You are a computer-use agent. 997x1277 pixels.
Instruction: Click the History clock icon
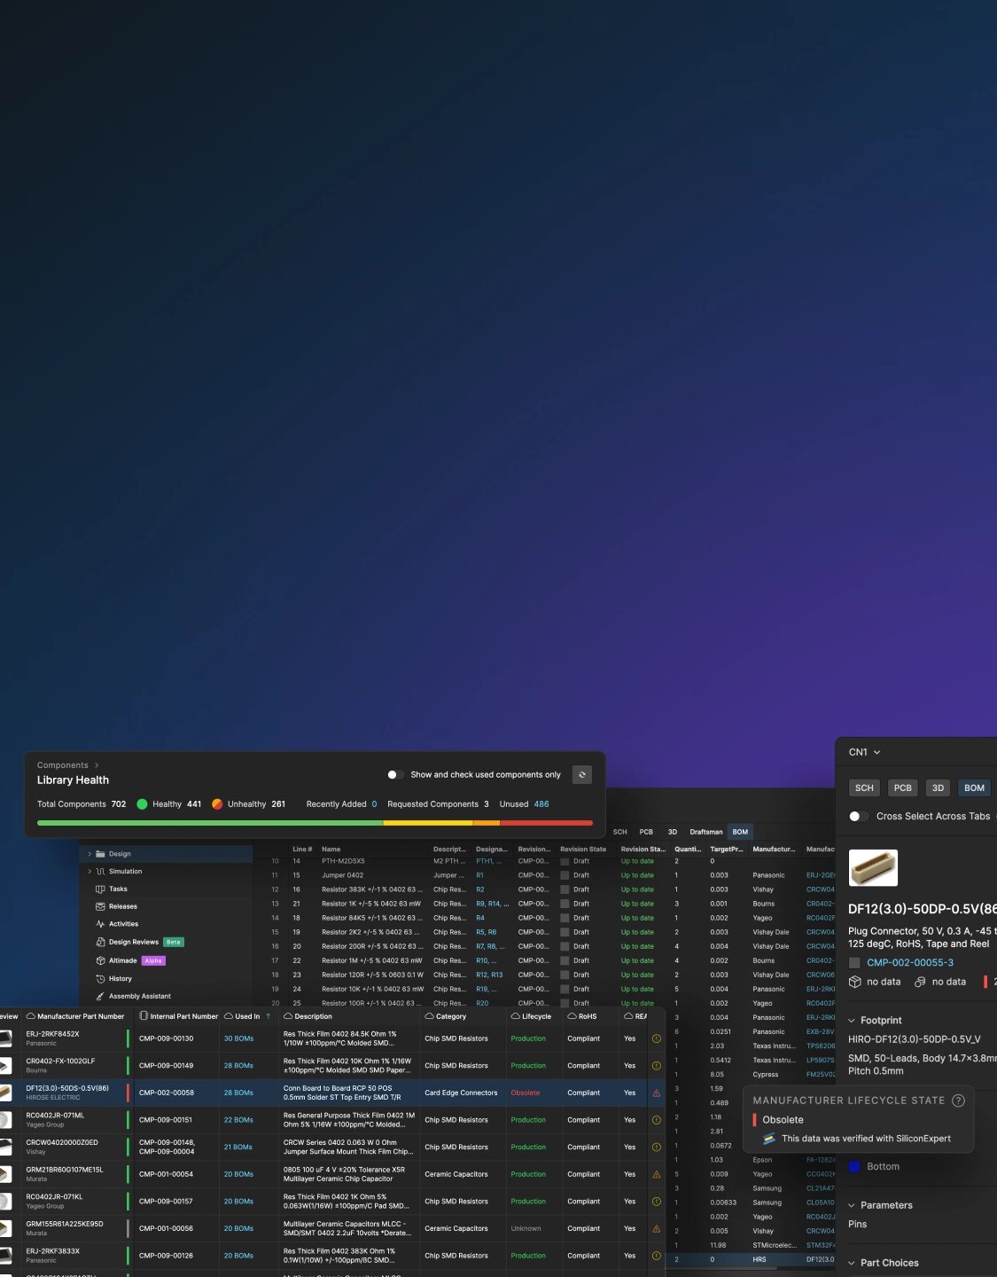(100, 979)
